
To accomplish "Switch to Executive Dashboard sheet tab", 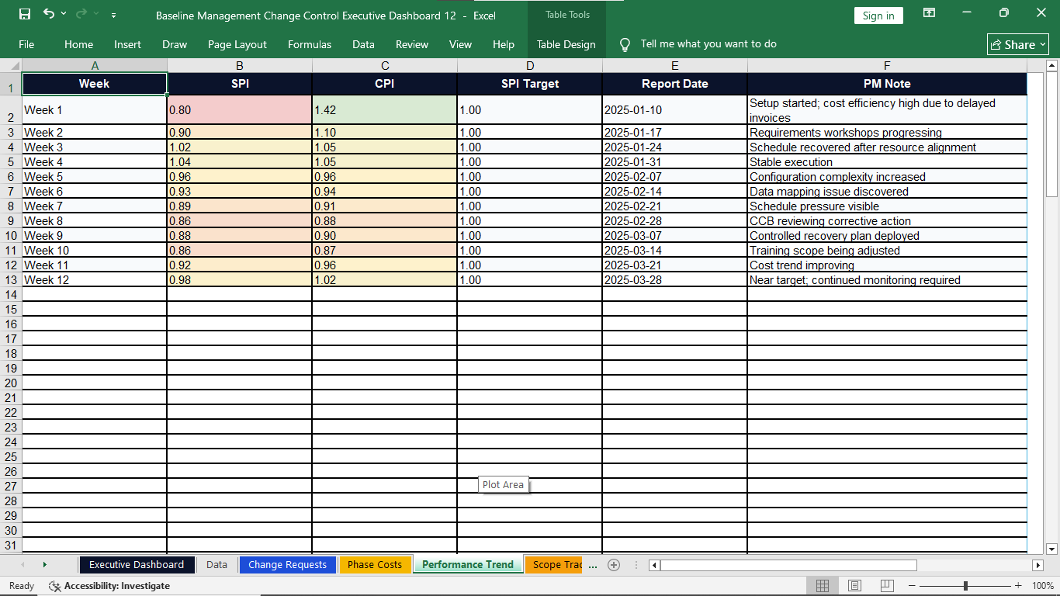I will pyautogui.click(x=137, y=565).
